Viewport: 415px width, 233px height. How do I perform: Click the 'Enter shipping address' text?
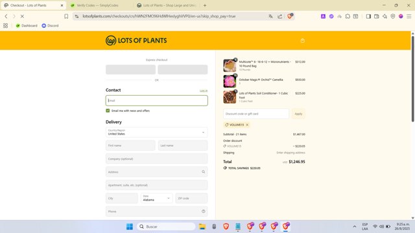[290, 153]
